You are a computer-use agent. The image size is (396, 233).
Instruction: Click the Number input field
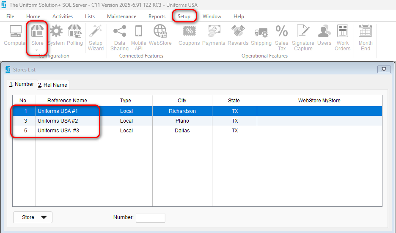coord(150,218)
